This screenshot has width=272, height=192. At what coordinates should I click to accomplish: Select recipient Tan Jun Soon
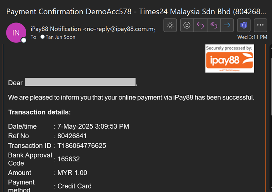coord(60,37)
